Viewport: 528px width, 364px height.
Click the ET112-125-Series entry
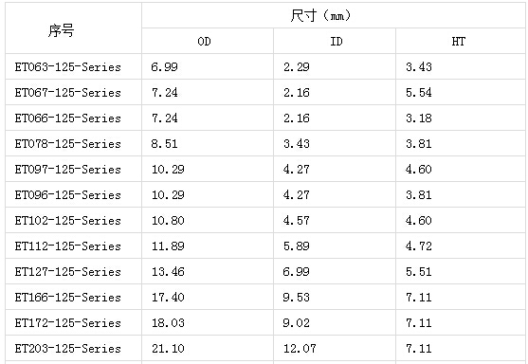point(67,246)
